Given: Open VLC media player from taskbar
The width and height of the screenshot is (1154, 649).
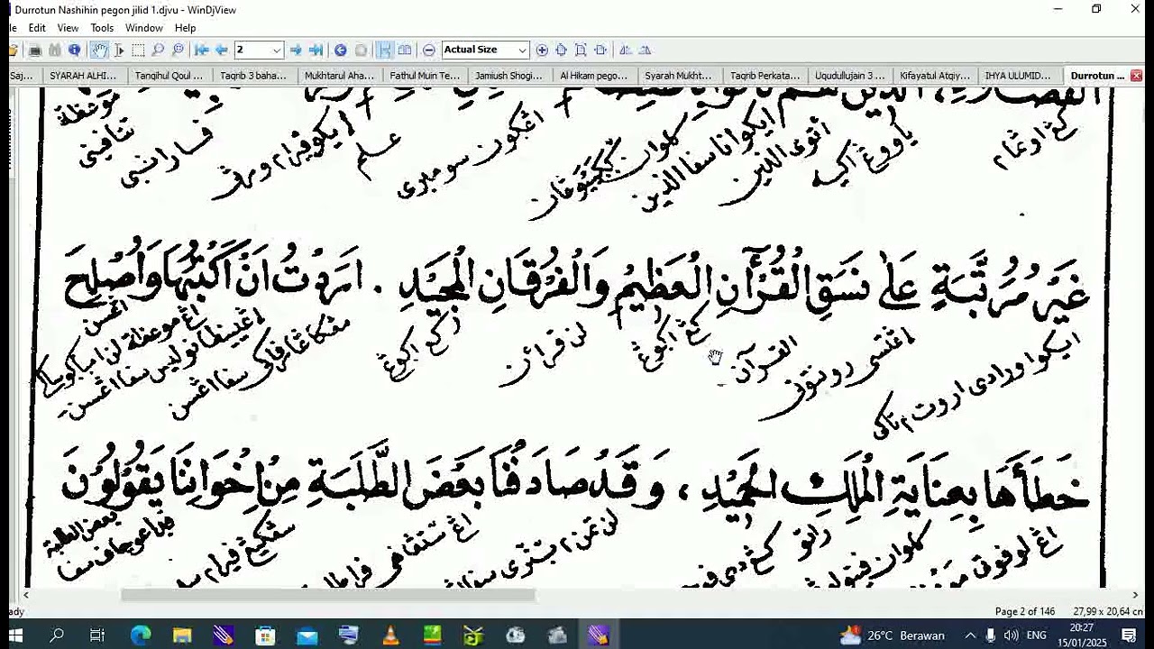Looking at the screenshot, I should pos(390,635).
